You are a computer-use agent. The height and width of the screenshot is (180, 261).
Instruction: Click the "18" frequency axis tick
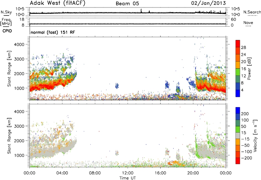coord(22,19)
